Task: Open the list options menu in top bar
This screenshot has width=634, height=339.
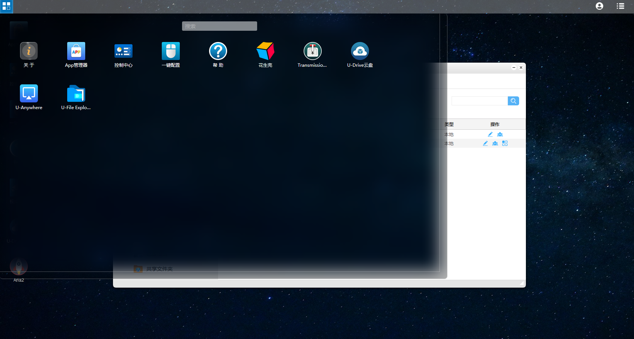Action: pyautogui.click(x=620, y=6)
